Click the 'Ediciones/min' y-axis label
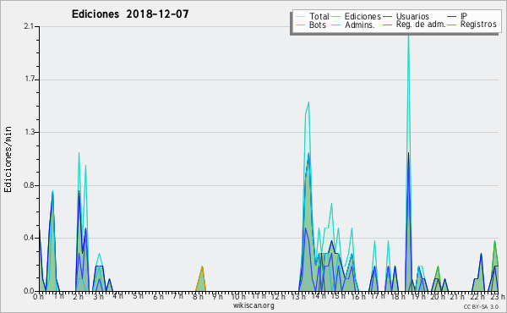 [8, 159]
